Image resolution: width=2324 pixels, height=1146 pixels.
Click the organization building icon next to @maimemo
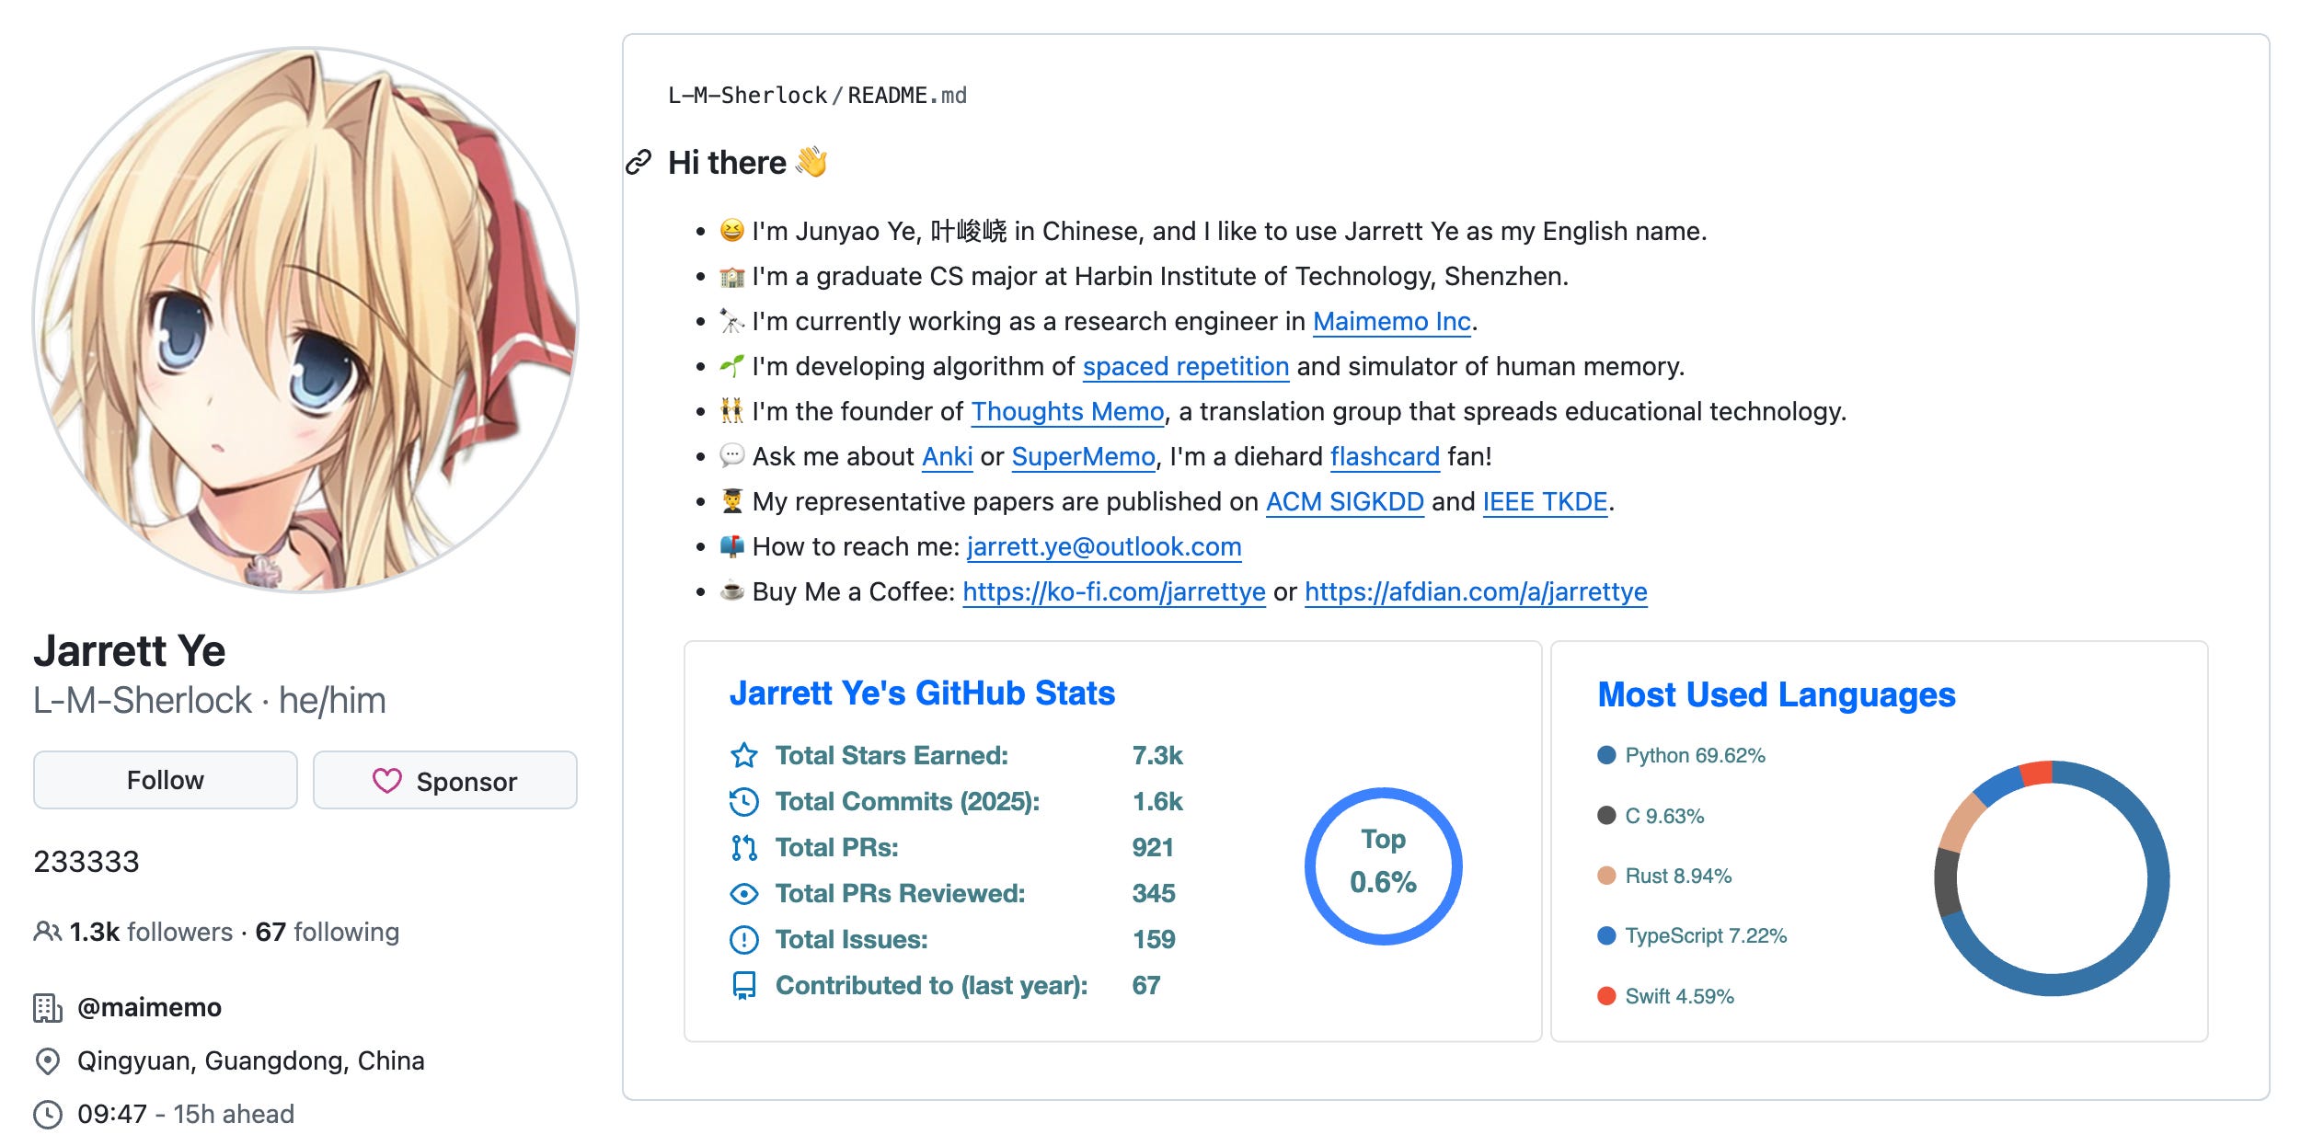click(48, 1008)
